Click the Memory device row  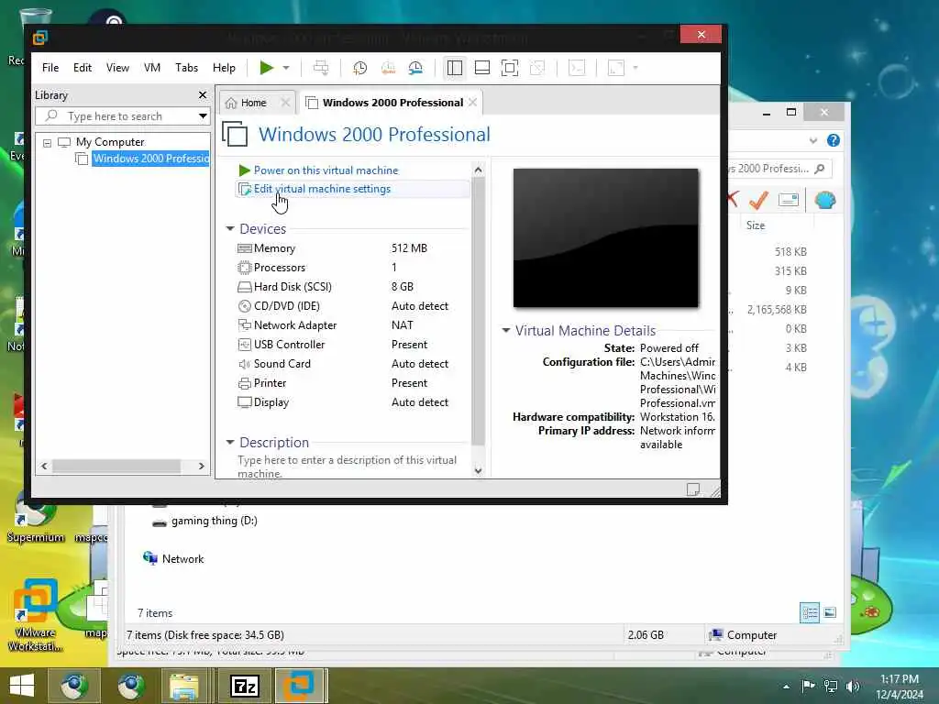(350, 248)
